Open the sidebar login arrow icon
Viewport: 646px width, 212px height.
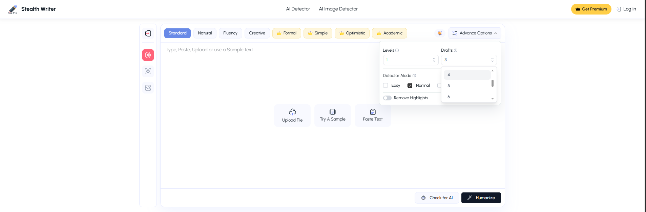click(148, 33)
